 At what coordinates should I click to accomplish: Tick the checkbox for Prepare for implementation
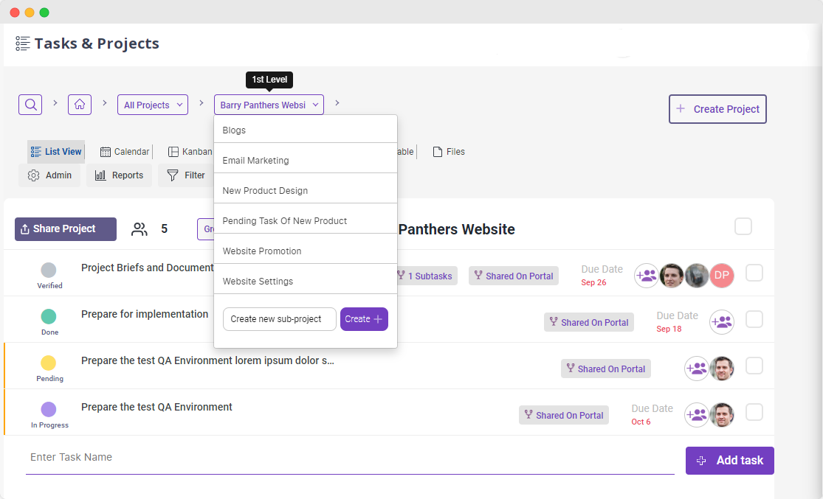click(754, 319)
